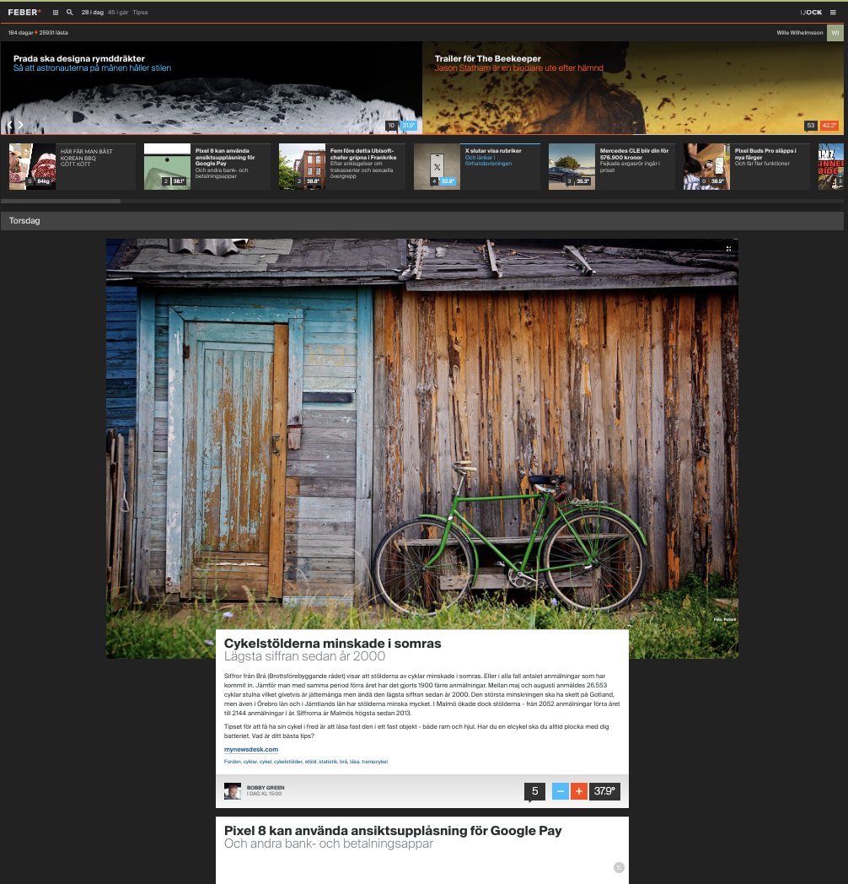The image size is (848, 884).
Task: Click the 35.3° badge on Mercedes card
Action: 582,181
